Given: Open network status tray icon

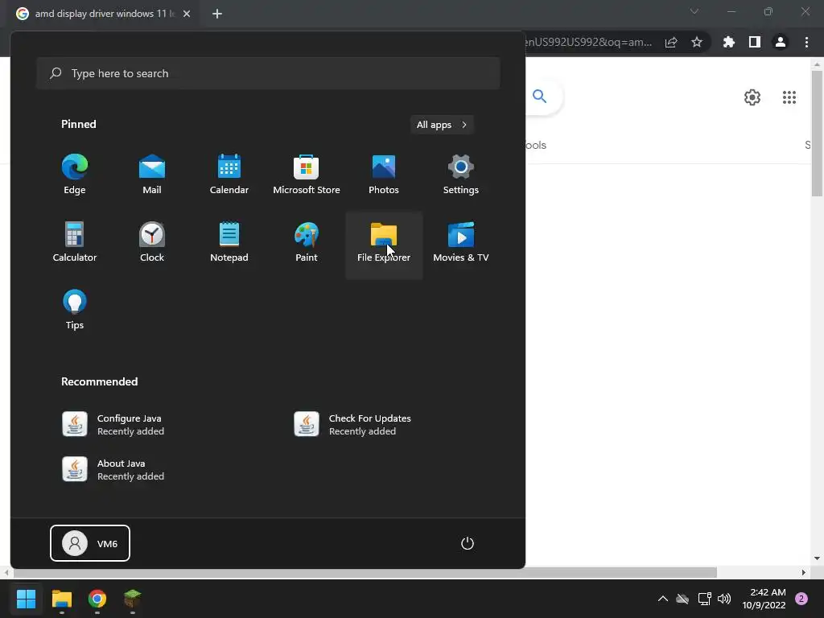Looking at the screenshot, I should click(x=704, y=599).
